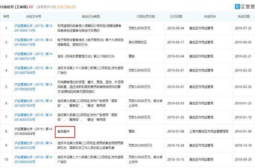Click the 决定文书号 column header
Image resolution: width=255 pixels, height=168 pixels.
point(33,16)
